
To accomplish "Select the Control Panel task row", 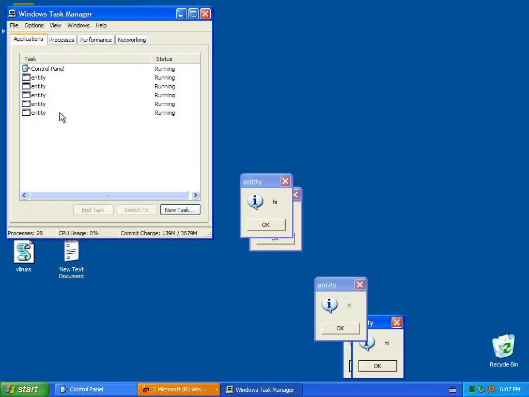I will coord(110,69).
